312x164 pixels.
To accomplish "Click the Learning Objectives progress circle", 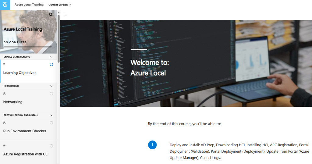I will pos(51,65).
